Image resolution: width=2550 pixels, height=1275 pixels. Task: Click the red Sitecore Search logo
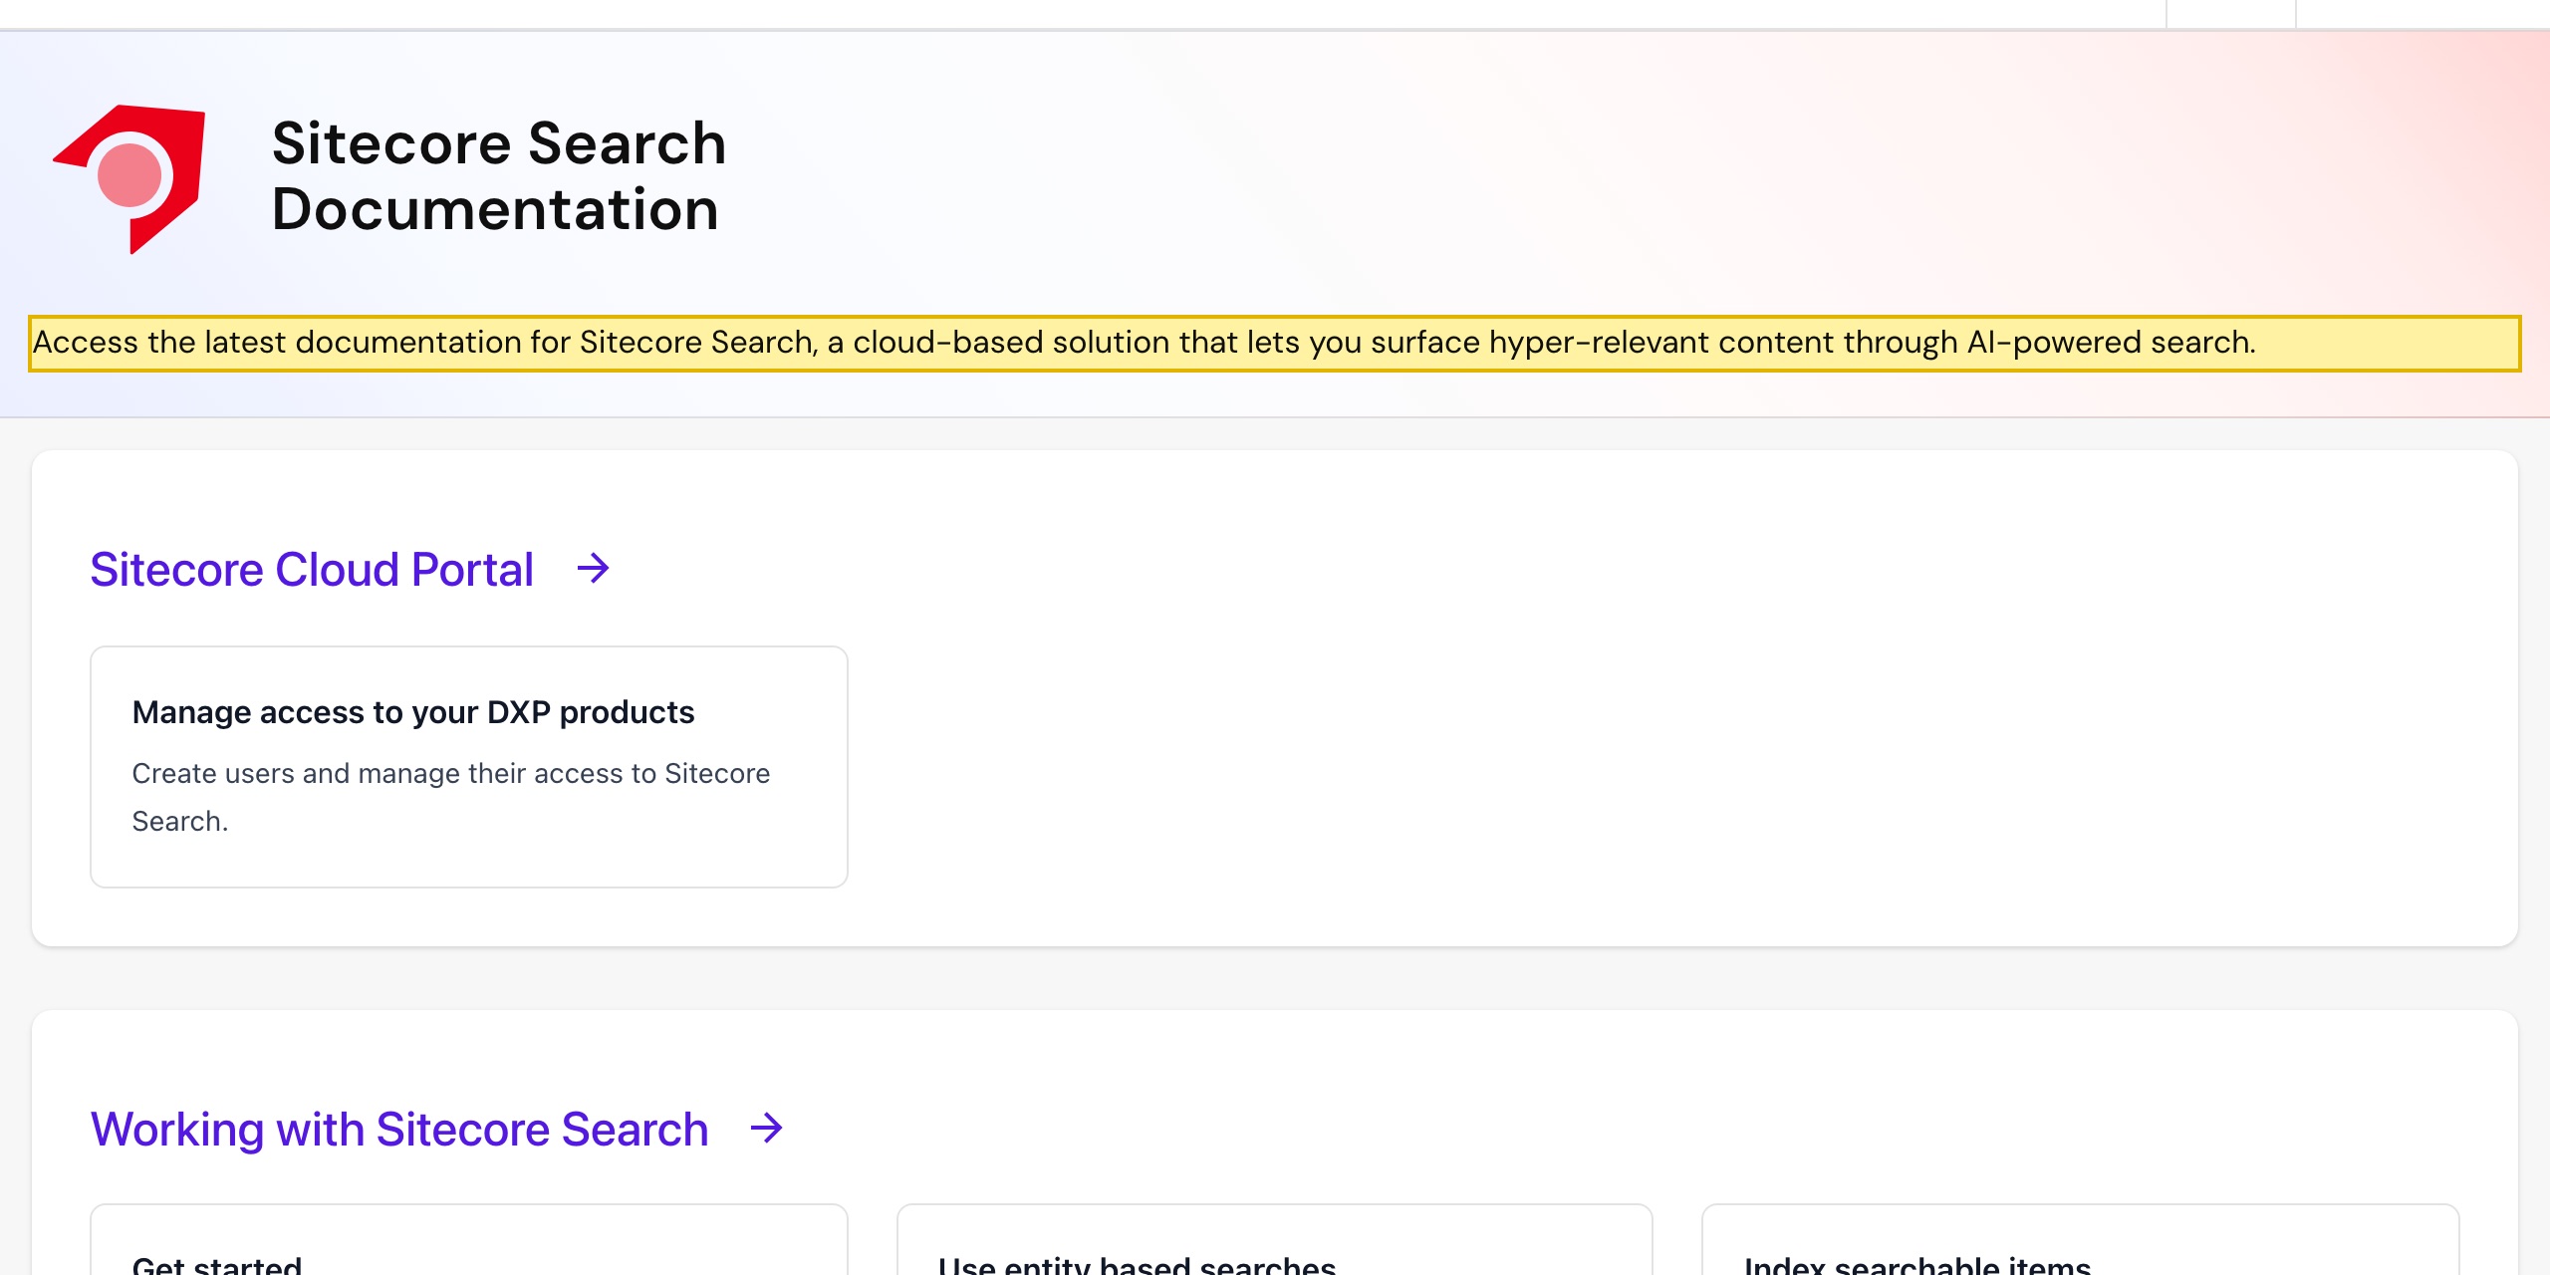coord(129,178)
